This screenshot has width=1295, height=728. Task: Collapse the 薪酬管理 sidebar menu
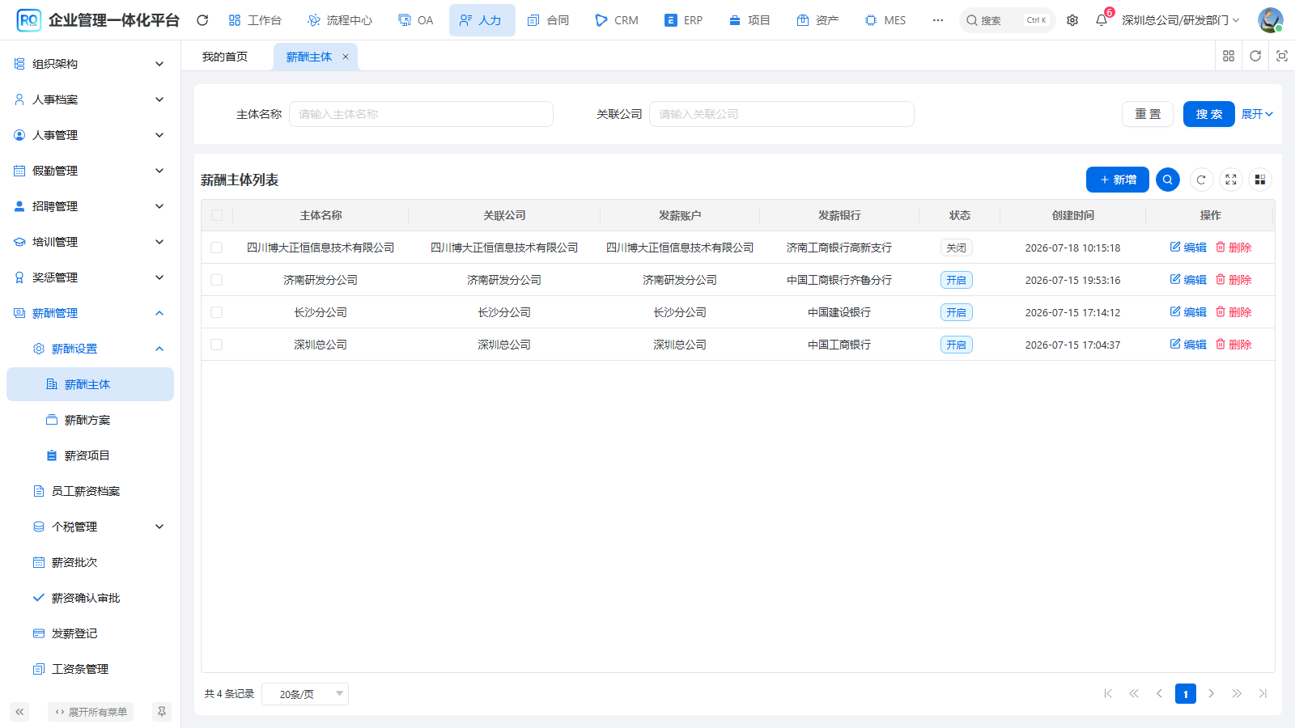(x=90, y=313)
